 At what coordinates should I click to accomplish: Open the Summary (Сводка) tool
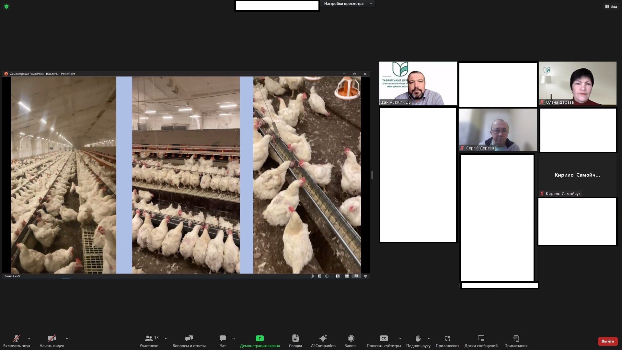pos(295,339)
